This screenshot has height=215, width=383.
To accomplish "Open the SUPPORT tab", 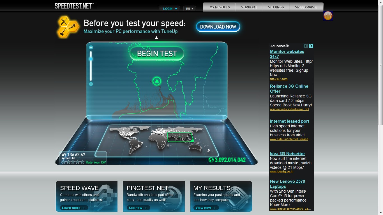I will (x=249, y=7).
